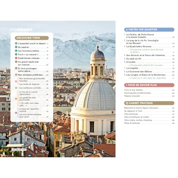Click the orange star beside Les gelati
Screen dimensions: 178x178
(x=16, y=99)
